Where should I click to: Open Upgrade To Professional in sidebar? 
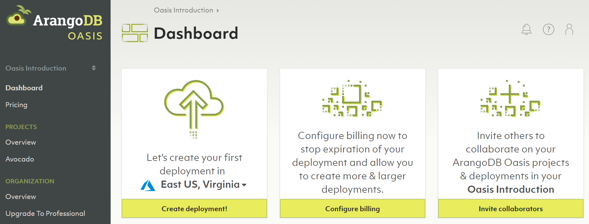coord(45,213)
